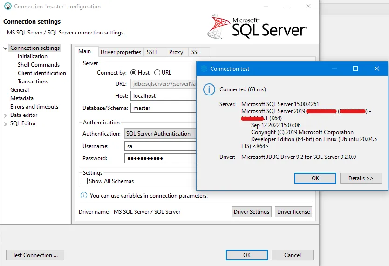Click the Username field containing sa

click(161, 146)
